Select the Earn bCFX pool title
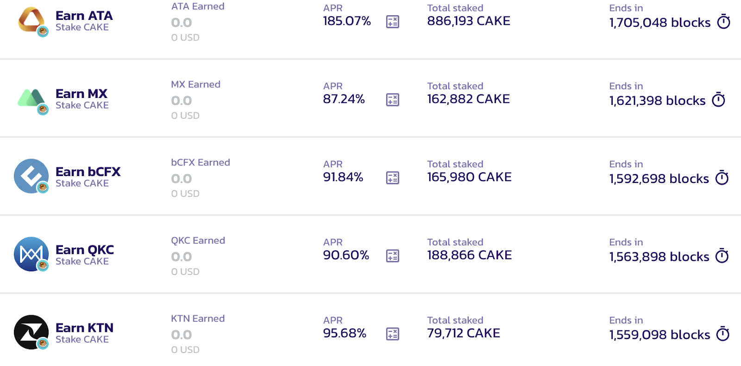Image resolution: width=741 pixels, height=366 pixels. (x=88, y=172)
